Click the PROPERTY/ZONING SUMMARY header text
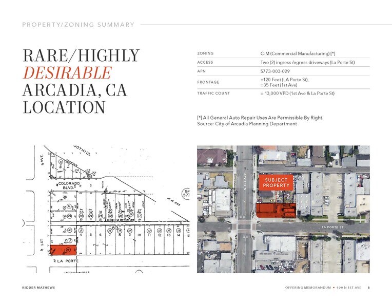Screen dimensions: 392x302 click(79, 25)
